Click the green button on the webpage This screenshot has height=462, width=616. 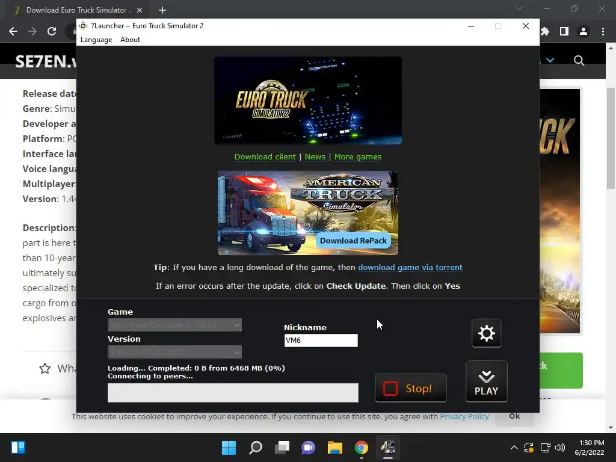[561, 371]
